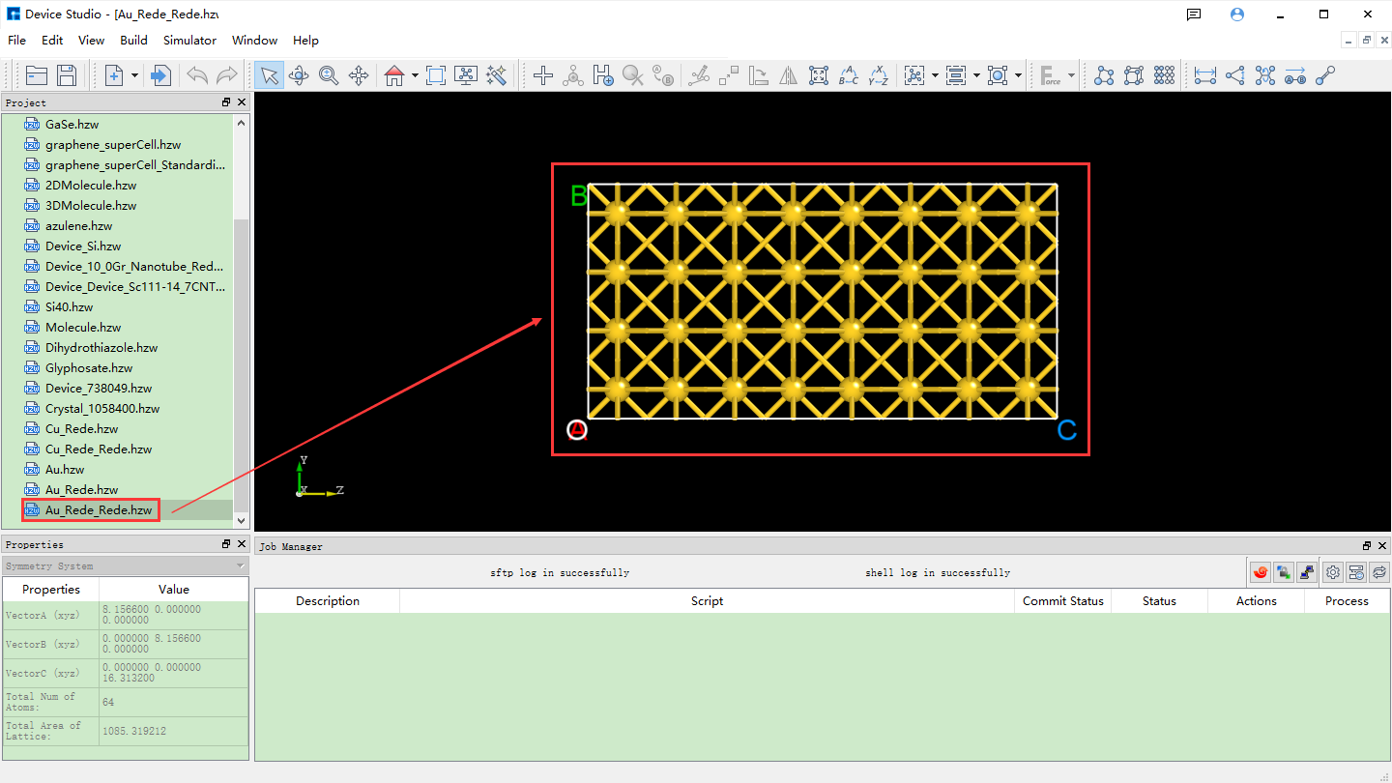Activate the rotate view tool
The width and height of the screenshot is (1392, 783).
pos(298,75)
